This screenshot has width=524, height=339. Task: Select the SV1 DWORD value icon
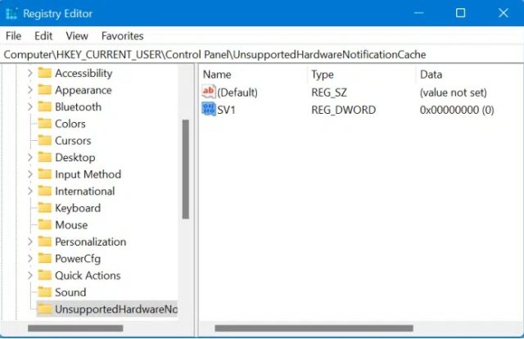pos(209,109)
